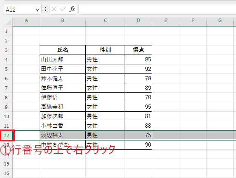Select column G header
236x178 pixels.
coord(220,22)
